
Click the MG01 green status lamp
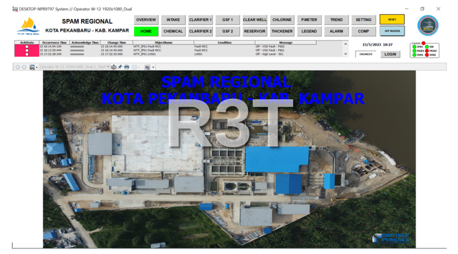[x=414, y=51]
